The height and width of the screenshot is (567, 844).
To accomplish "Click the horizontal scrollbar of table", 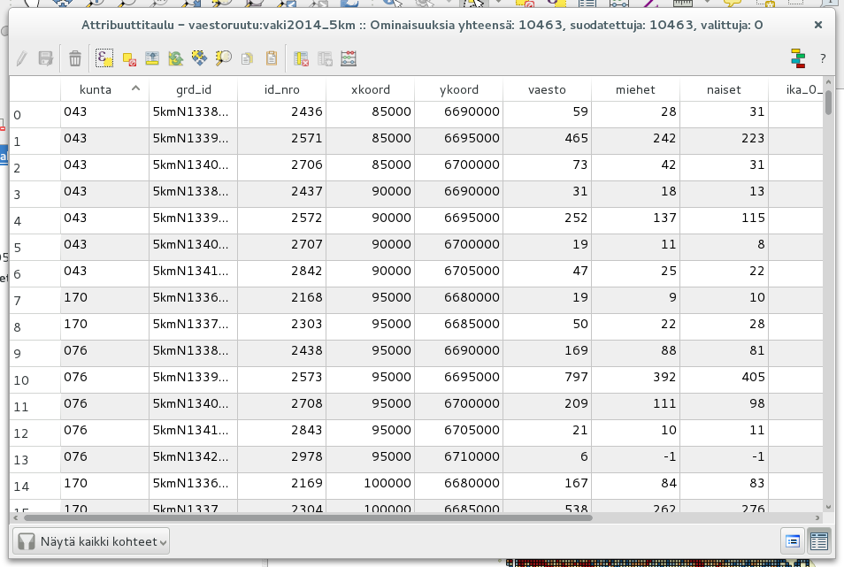I will click(x=308, y=518).
